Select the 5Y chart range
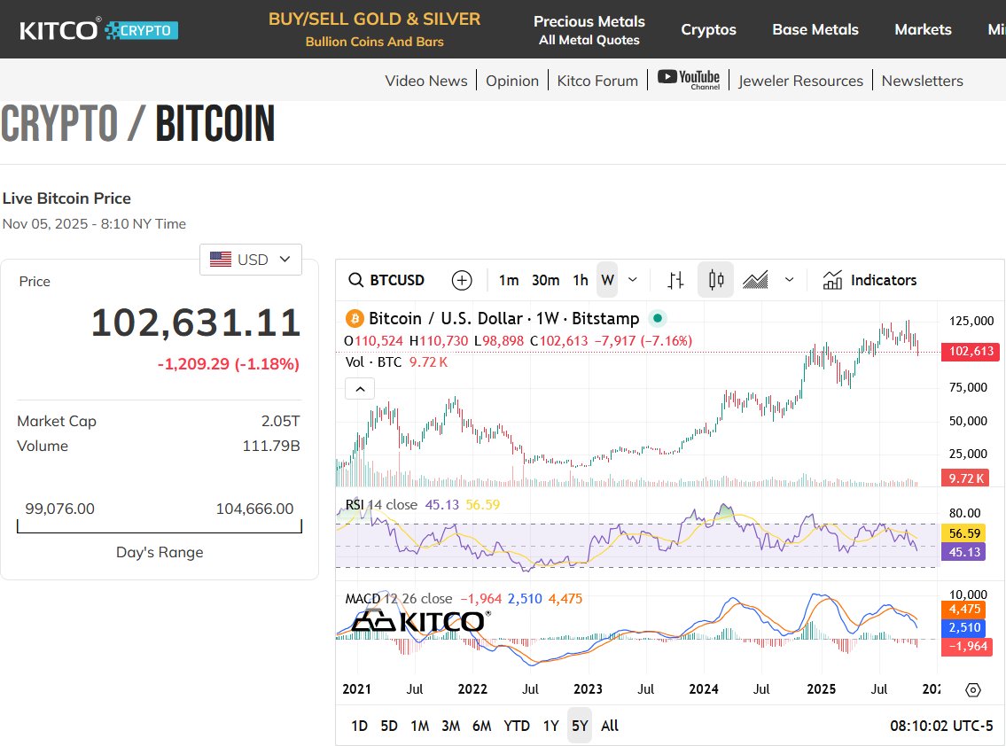 [x=580, y=726]
